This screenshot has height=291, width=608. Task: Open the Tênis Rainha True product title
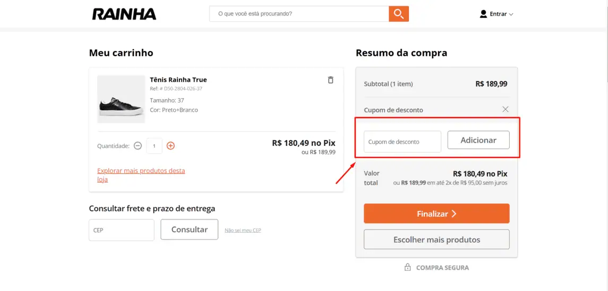pyautogui.click(x=178, y=80)
